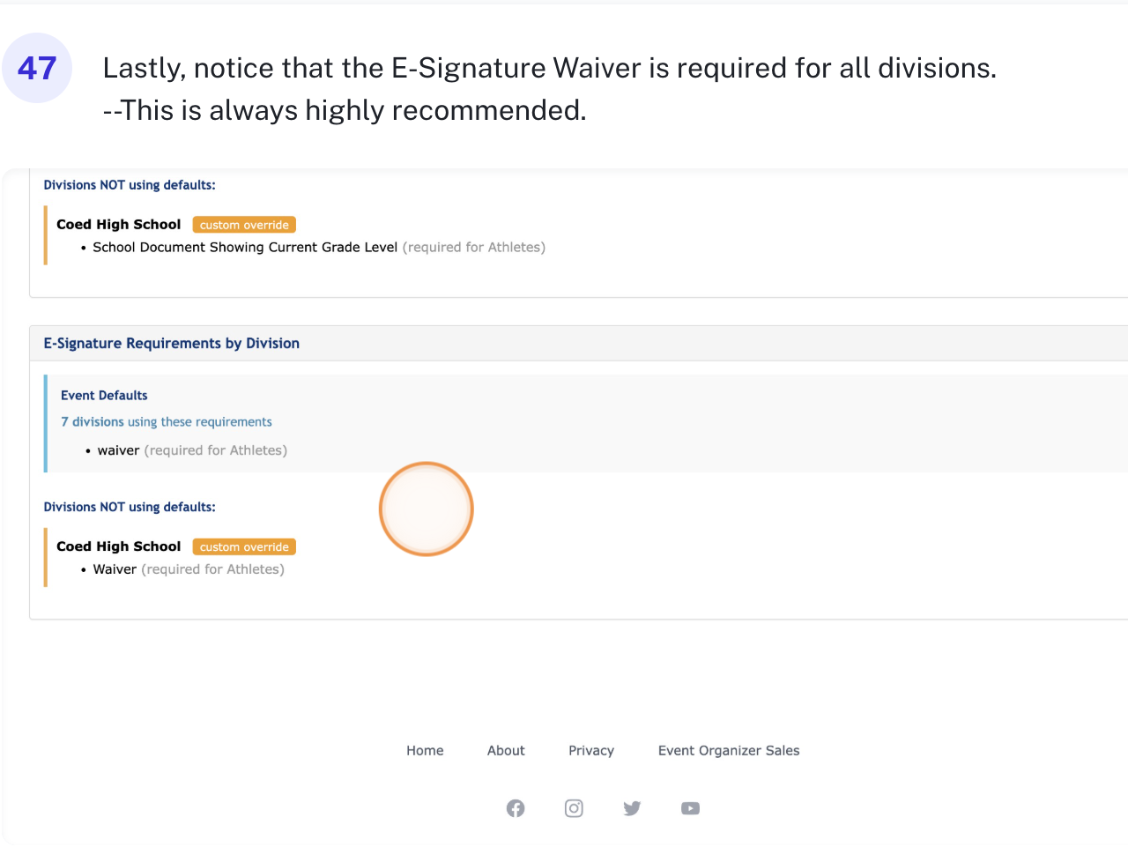
Task: Select the E-Signature Requirements by Division header
Action: (172, 344)
